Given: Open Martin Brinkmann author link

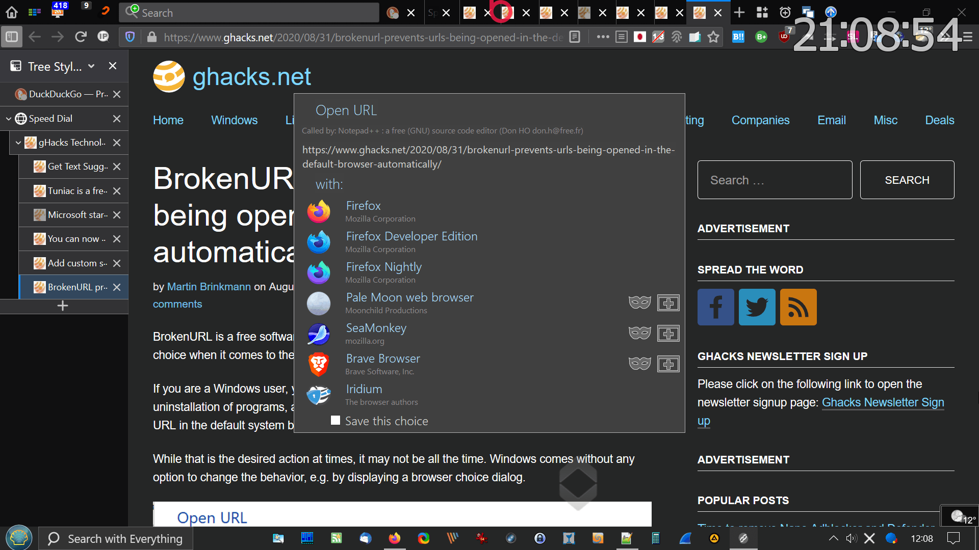Looking at the screenshot, I should pyautogui.click(x=209, y=287).
